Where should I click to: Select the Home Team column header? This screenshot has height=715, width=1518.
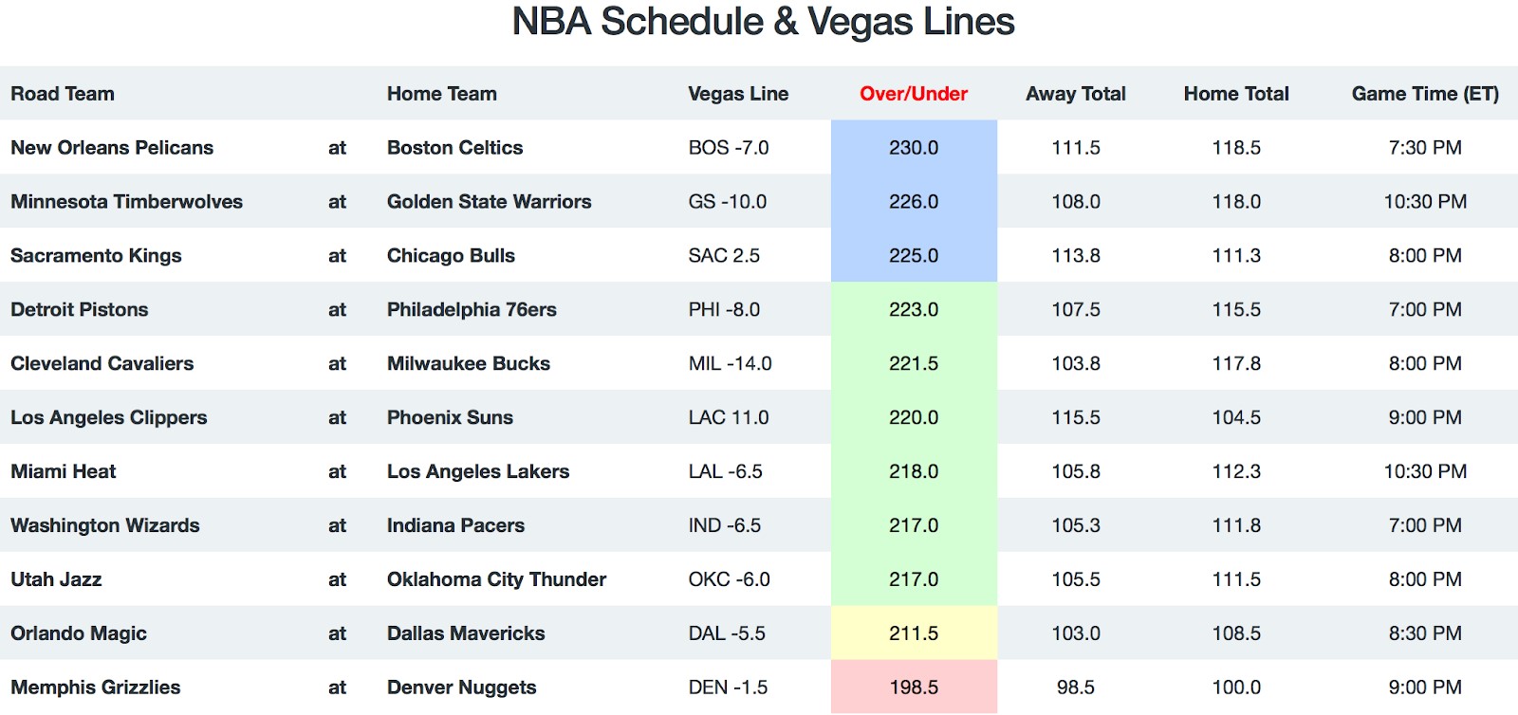tap(441, 94)
